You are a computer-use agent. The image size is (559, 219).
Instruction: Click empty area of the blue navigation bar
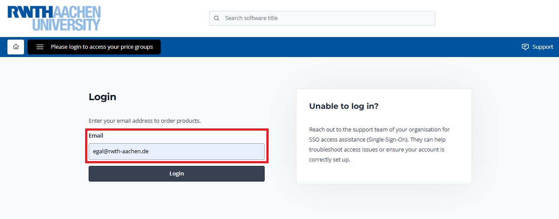click(341, 47)
